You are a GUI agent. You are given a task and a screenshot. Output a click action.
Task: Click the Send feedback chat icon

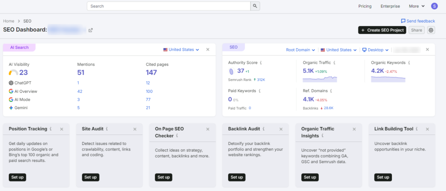point(403,21)
